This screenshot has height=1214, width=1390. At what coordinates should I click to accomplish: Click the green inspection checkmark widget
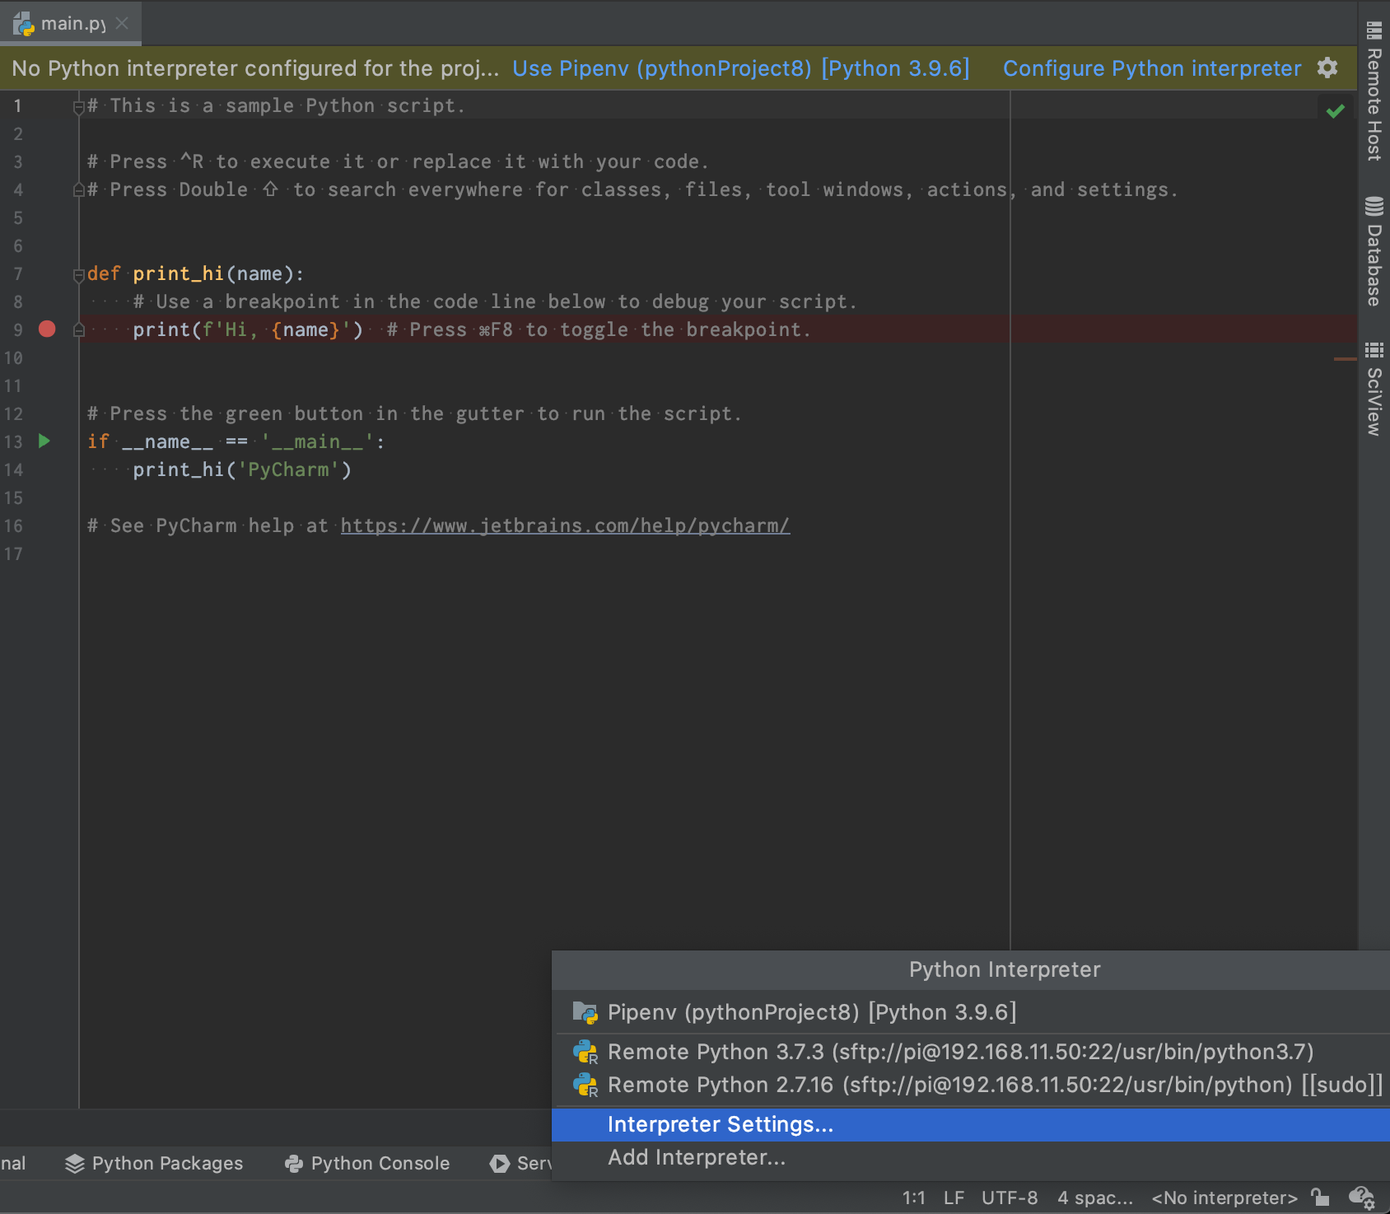[1336, 110]
